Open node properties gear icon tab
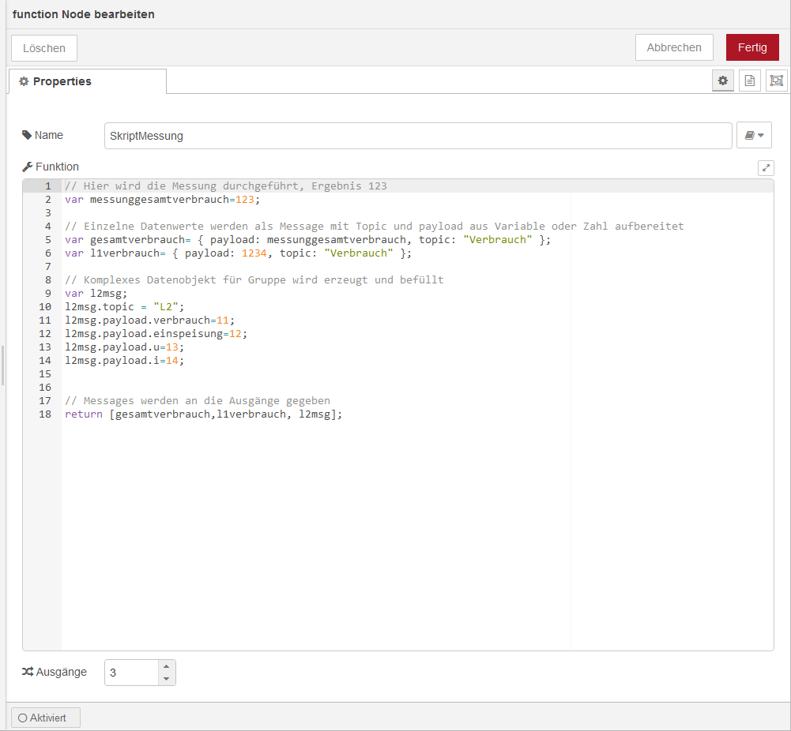This screenshot has height=731, width=791. click(722, 81)
